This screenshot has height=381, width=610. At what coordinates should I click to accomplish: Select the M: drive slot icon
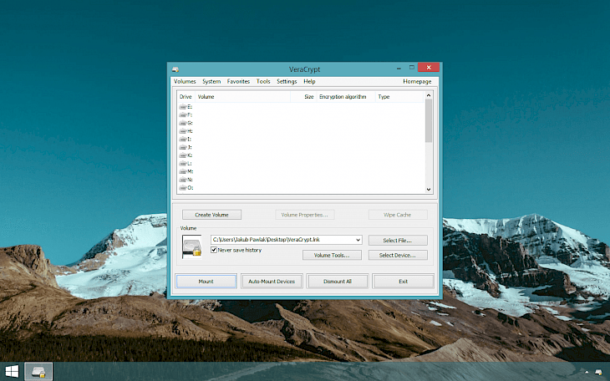(x=183, y=171)
